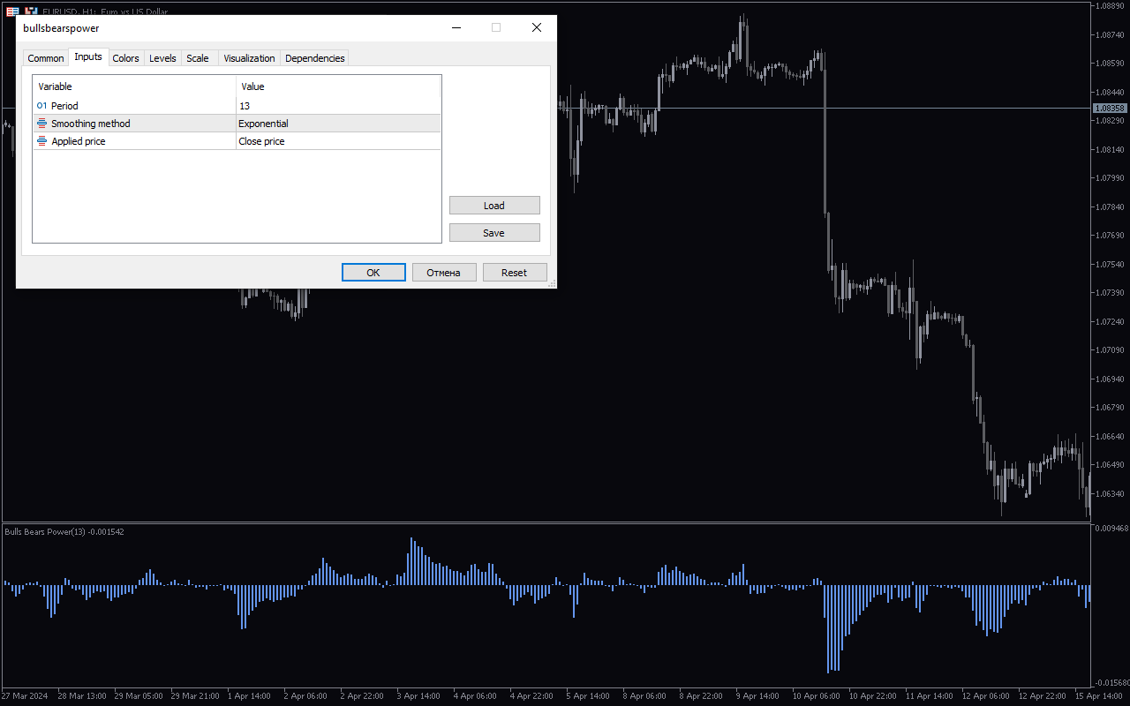Click the Bulls Bears Power(13) indicator label

click(64, 532)
